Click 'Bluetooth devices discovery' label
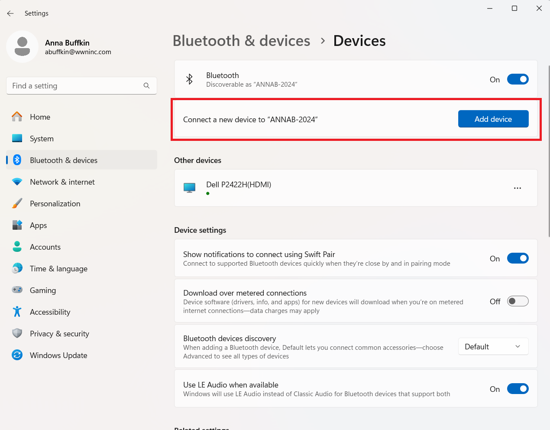 click(230, 339)
